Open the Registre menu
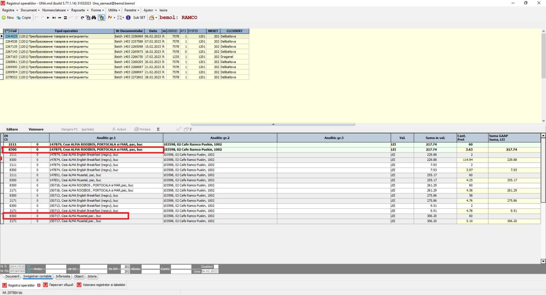This screenshot has width=546, height=295. coord(10,10)
